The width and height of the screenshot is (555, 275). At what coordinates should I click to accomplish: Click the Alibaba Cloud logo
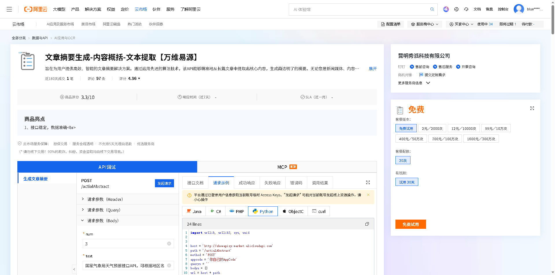(36, 9)
